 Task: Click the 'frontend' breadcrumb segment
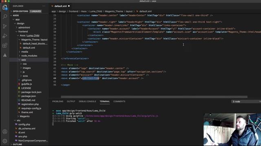click(73, 11)
